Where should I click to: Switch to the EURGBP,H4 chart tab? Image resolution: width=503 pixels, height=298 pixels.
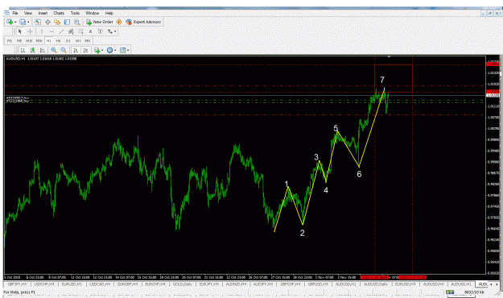(127, 284)
